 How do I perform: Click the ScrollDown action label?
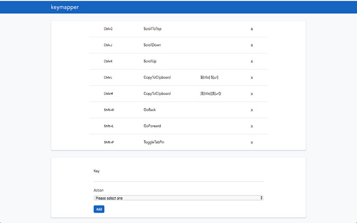(x=152, y=45)
